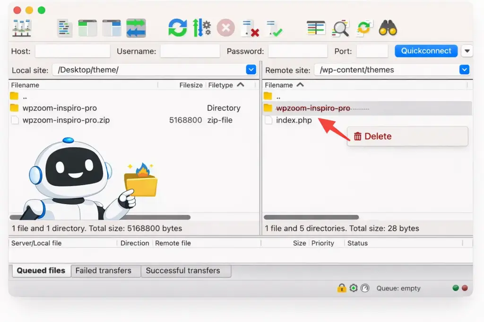Click the local pane horizontal scrollbar

(100, 217)
